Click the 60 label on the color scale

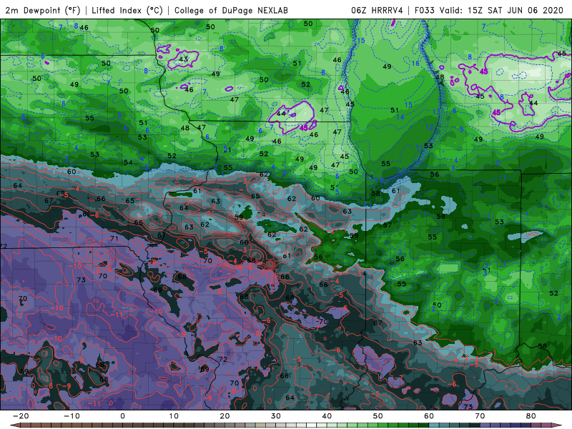[x=429, y=416]
